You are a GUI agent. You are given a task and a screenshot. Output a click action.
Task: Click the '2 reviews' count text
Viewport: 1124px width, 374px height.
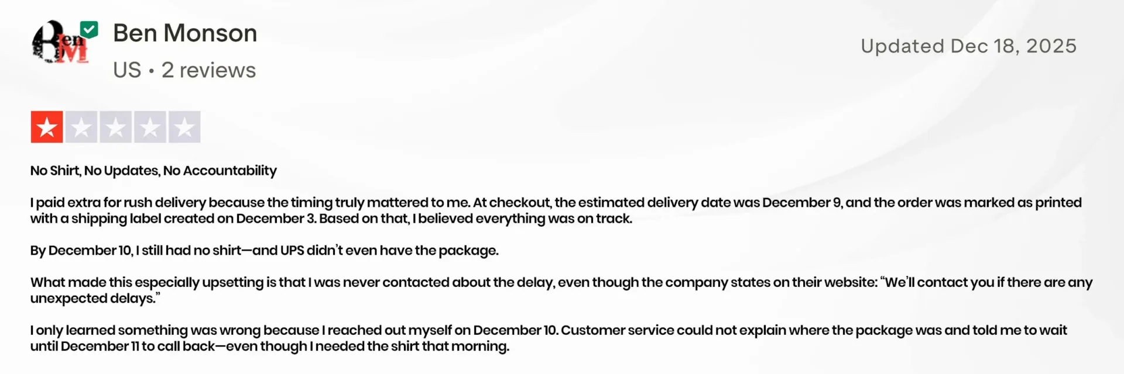point(208,70)
